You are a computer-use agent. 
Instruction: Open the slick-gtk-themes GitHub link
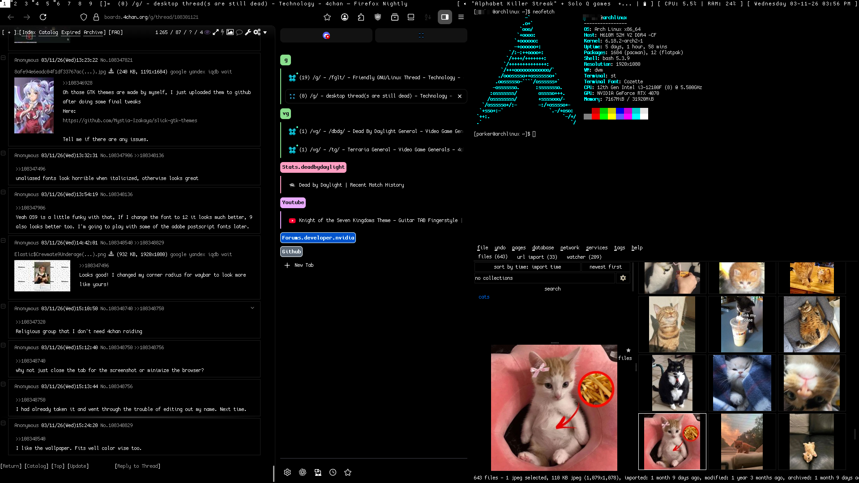point(130,120)
